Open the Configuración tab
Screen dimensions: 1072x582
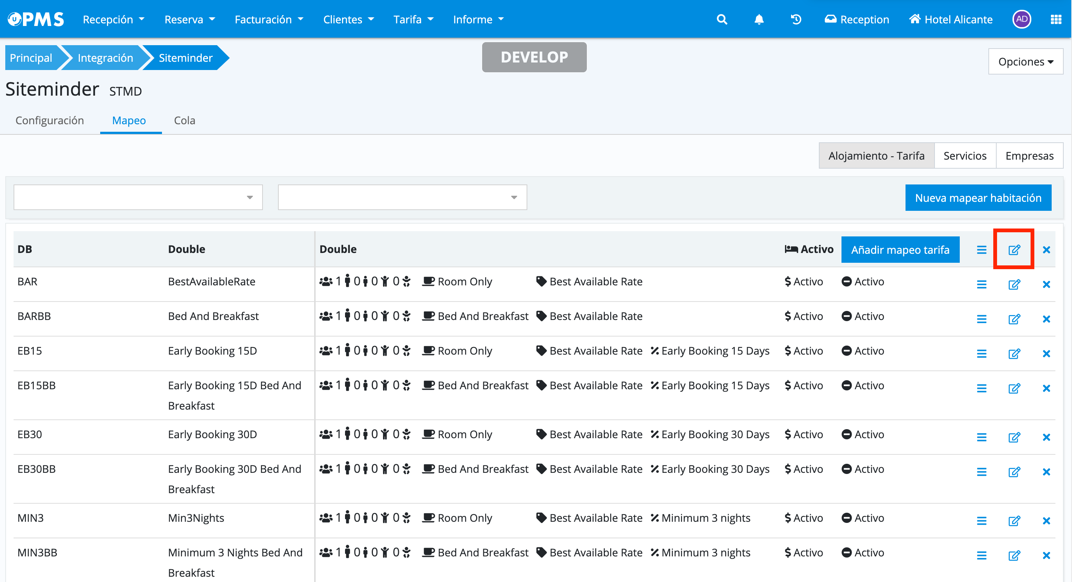click(x=49, y=120)
